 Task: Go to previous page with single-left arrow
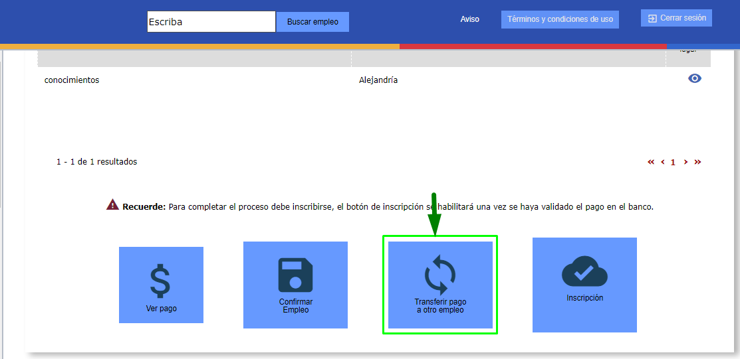(x=662, y=162)
